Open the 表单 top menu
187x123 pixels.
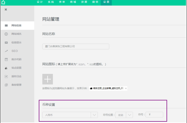click(x=62, y=2)
